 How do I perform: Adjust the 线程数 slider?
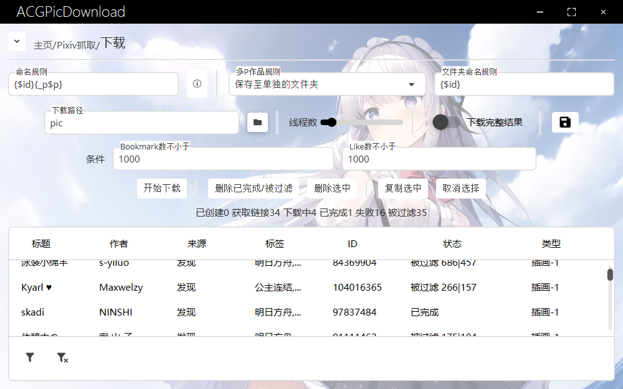click(362, 122)
